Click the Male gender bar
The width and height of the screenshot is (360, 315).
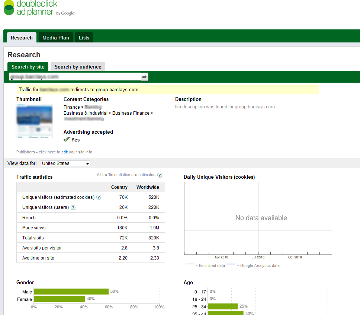[71, 292]
